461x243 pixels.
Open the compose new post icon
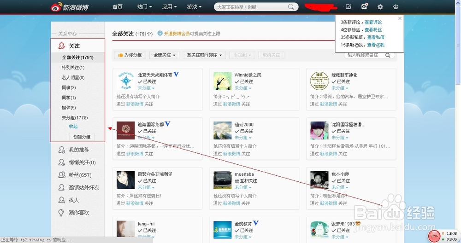(x=349, y=6)
